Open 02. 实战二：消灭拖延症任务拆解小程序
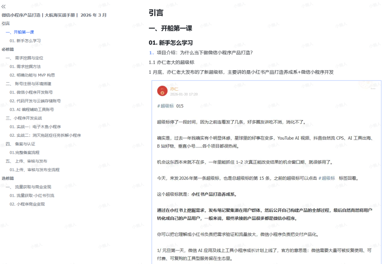Image resolution: width=387 pixels, height=264 pixels. pos(45,136)
